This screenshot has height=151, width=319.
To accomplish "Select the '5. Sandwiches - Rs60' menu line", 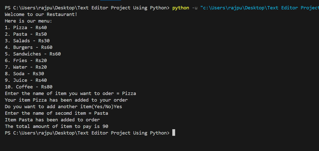I will 33,54.
